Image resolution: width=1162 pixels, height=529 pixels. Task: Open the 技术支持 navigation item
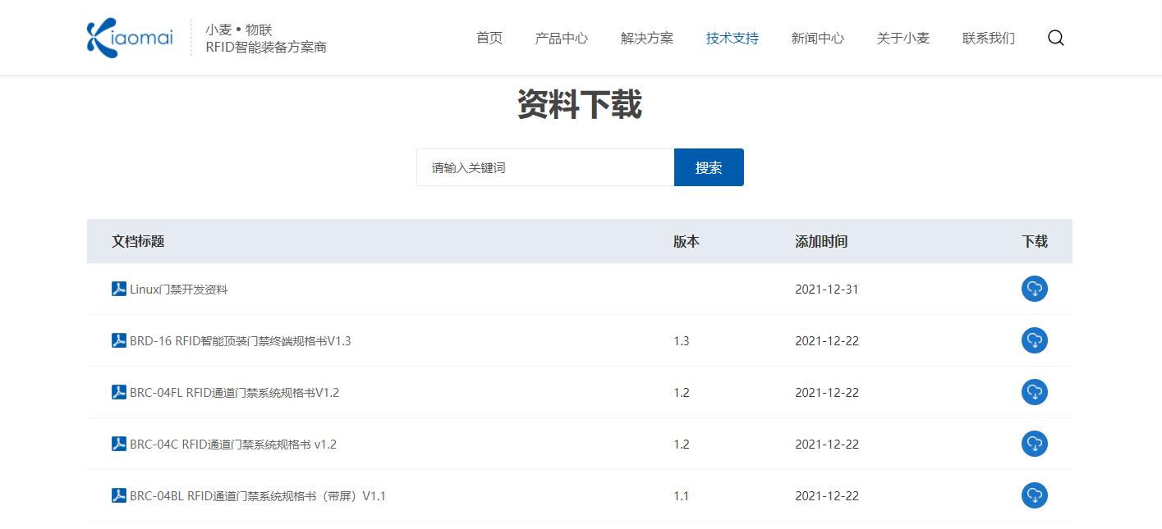(x=732, y=38)
